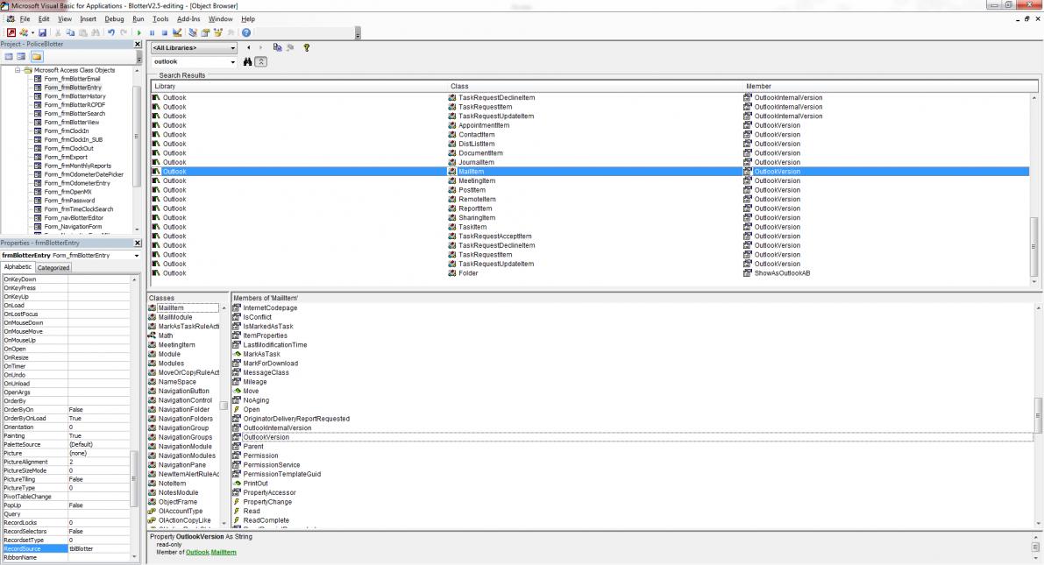Click View Code icon in Project panel
Viewport: 1044px width, 565px height.
pyautogui.click(x=9, y=57)
